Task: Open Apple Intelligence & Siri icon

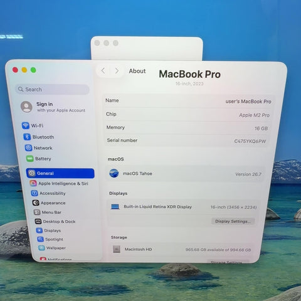Action: point(33,183)
